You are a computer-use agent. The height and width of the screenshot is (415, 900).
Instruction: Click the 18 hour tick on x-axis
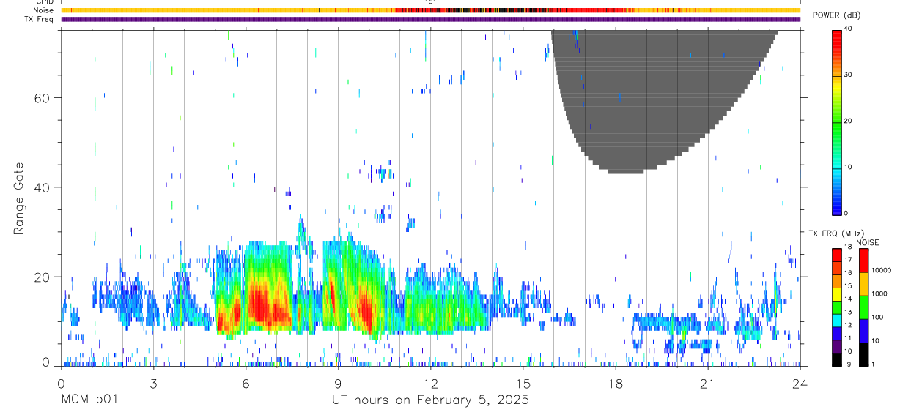pyautogui.click(x=616, y=382)
